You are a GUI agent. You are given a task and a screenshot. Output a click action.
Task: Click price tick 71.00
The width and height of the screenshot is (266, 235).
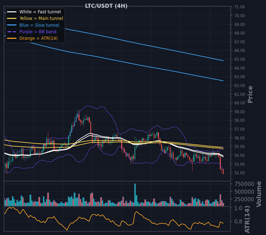[239, 7]
